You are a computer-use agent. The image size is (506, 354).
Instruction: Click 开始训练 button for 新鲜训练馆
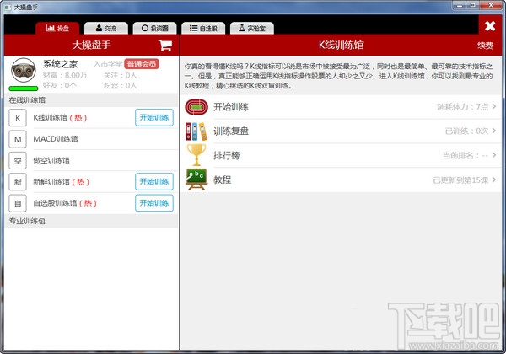(x=154, y=181)
